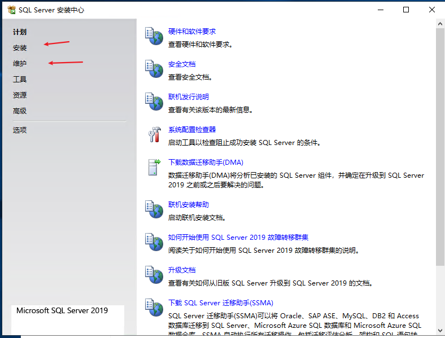Click the text 启动联机安装文档。

click(197, 218)
